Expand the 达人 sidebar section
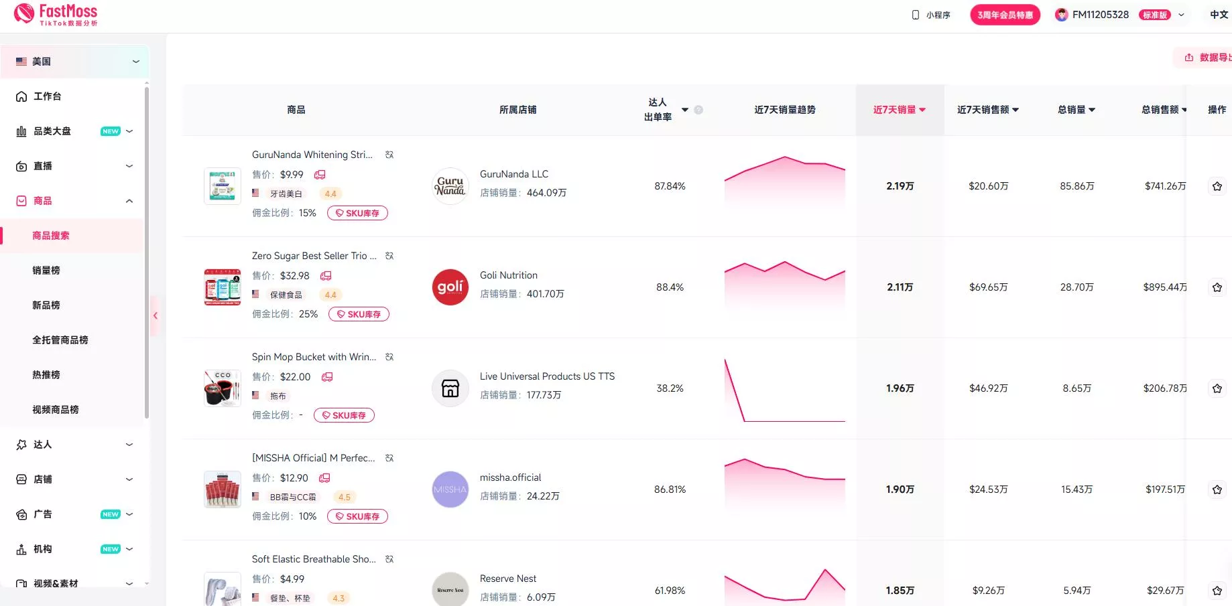The image size is (1232, 606). [x=74, y=445]
